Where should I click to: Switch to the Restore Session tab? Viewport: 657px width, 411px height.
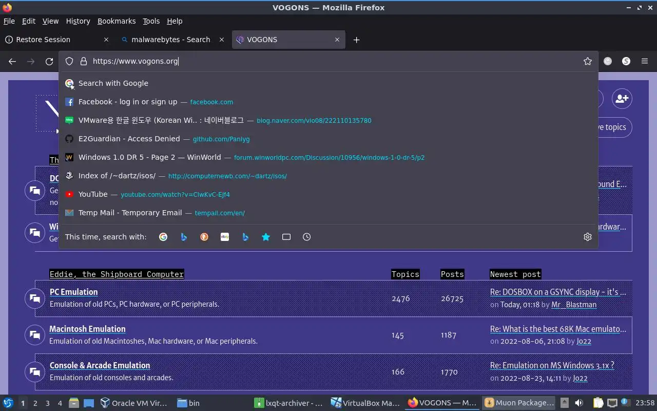56,40
